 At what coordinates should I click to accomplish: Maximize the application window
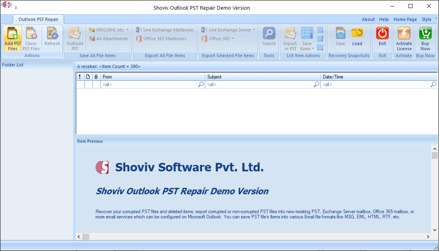[410, 6]
